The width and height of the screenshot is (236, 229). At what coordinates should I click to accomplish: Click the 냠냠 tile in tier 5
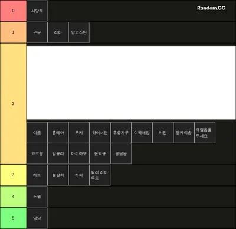pos(37,218)
